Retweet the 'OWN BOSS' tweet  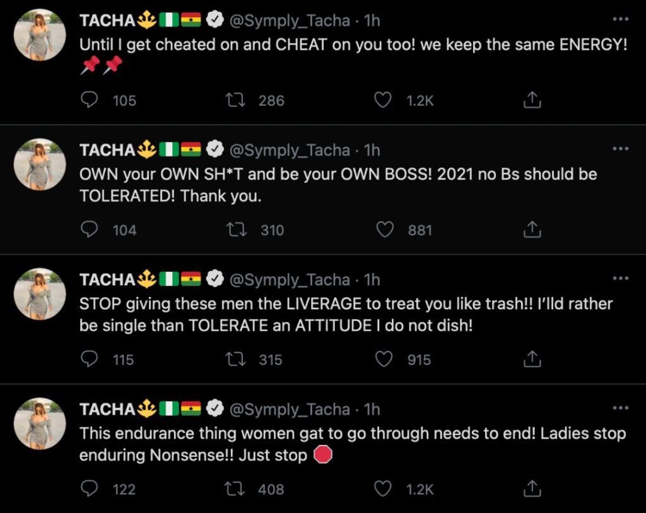pos(236,230)
